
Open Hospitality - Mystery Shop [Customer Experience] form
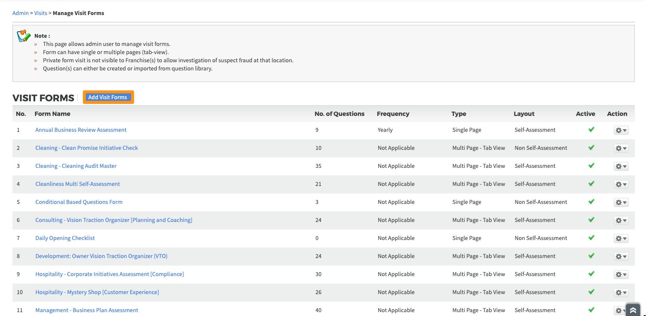tap(97, 292)
